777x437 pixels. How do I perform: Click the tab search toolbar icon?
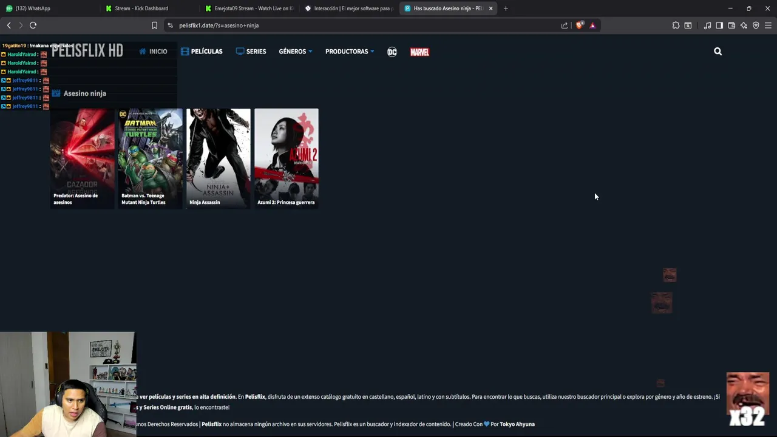[688, 25]
